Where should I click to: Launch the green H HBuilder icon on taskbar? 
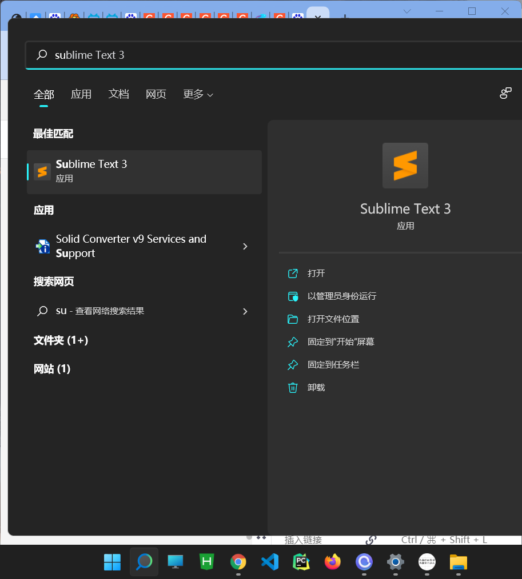pos(207,562)
